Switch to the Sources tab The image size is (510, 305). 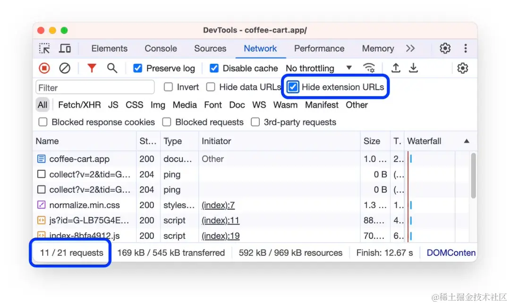point(210,49)
